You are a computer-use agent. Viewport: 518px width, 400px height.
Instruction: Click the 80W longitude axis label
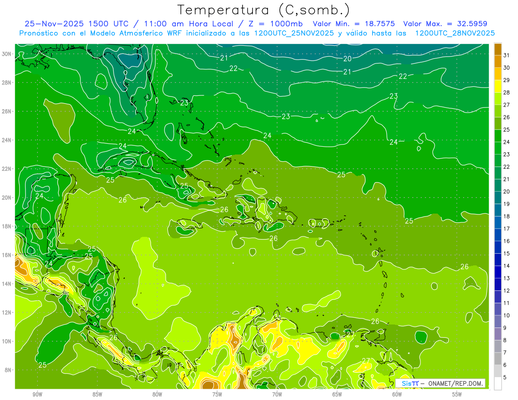click(157, 394)
